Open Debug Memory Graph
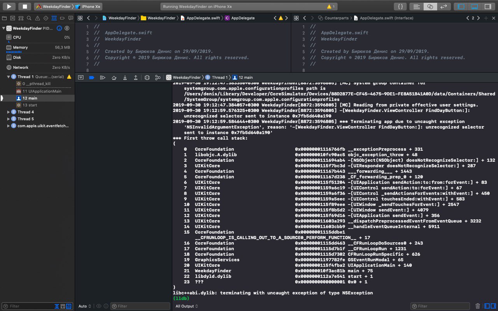 pyautogui.click(x=158, y=77)
